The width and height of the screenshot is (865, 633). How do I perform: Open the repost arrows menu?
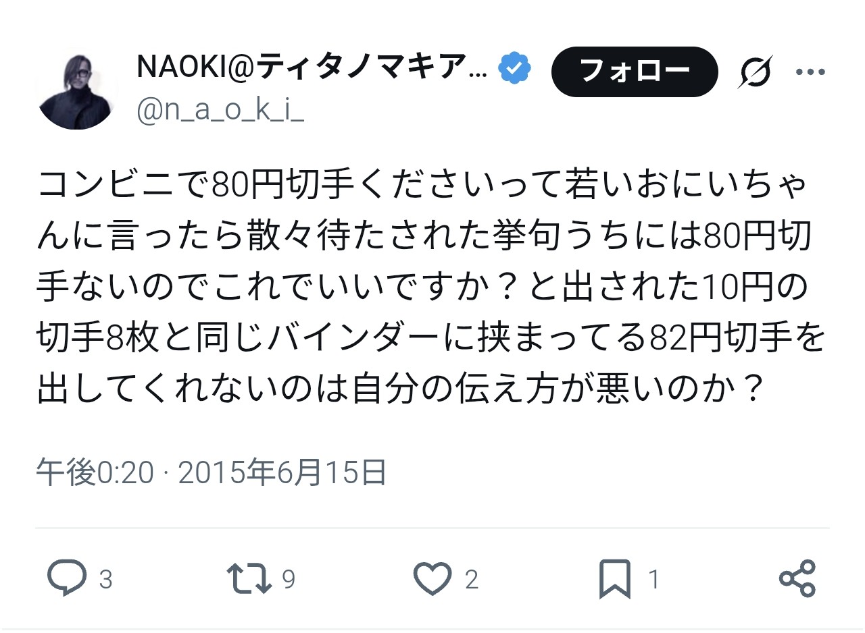click(x=249, y=579)
